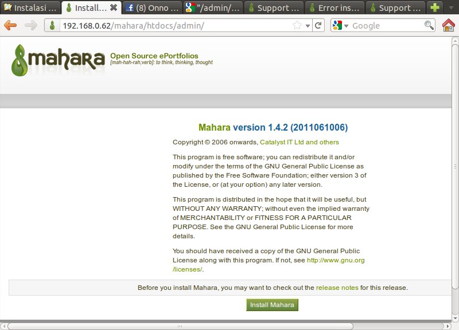
Task: Click the Mahara site identity icon in address bar
Action: (x=52, y=25)
